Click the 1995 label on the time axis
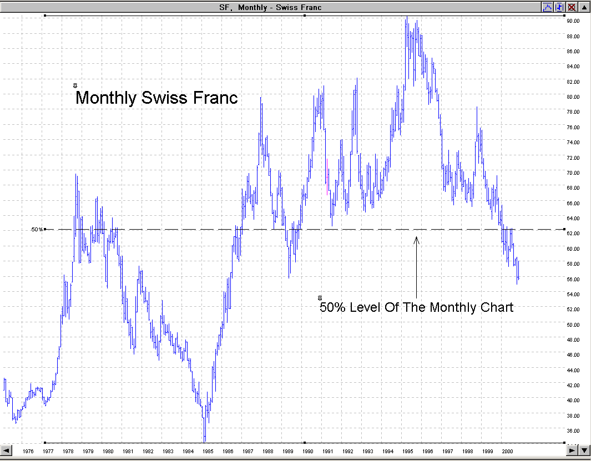 pyautogui.click(x=407, y=452)
